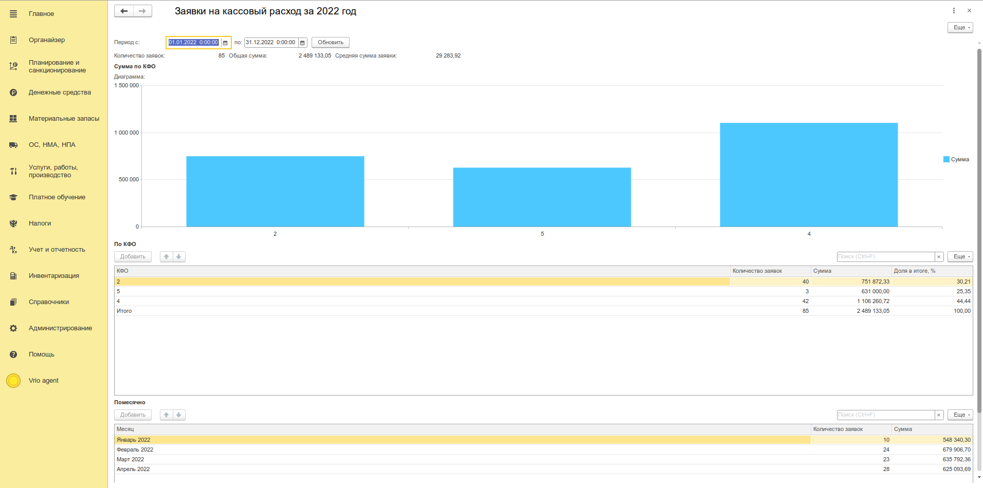Click the ОС, НМА, НПА truck icon
This screenshot has width=983, height=488.
coord(13,145)
